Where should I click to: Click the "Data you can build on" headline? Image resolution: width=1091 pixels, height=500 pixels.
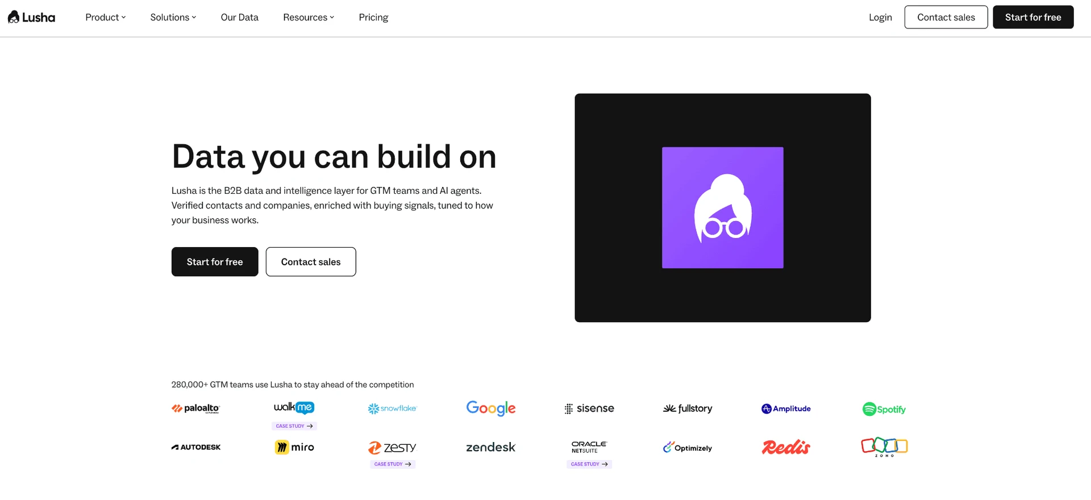(x=334, y=157)
